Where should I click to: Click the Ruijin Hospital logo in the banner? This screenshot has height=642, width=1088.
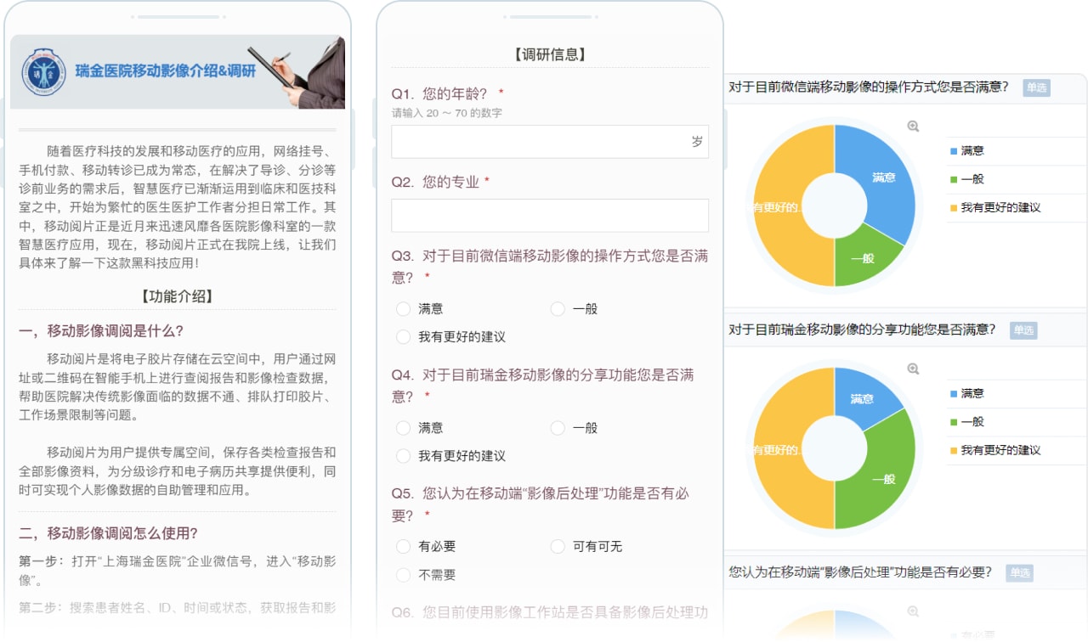[42, 72]
